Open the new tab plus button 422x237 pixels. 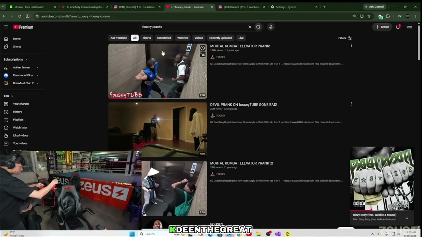tap(324, 7)
